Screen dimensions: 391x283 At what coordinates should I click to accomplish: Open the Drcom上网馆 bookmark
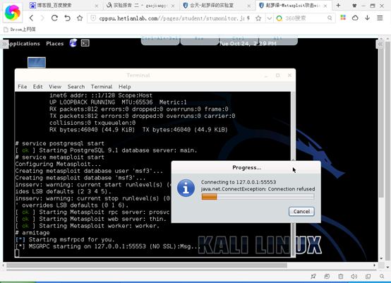pos(20,30)
